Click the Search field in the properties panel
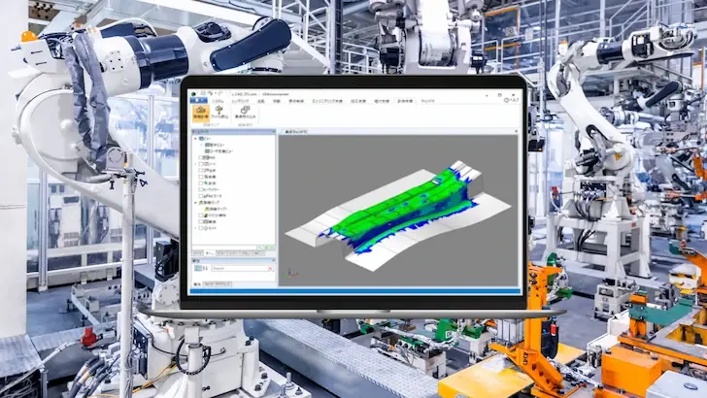Screen dimensions: 707x398 (x=241, y=269)
